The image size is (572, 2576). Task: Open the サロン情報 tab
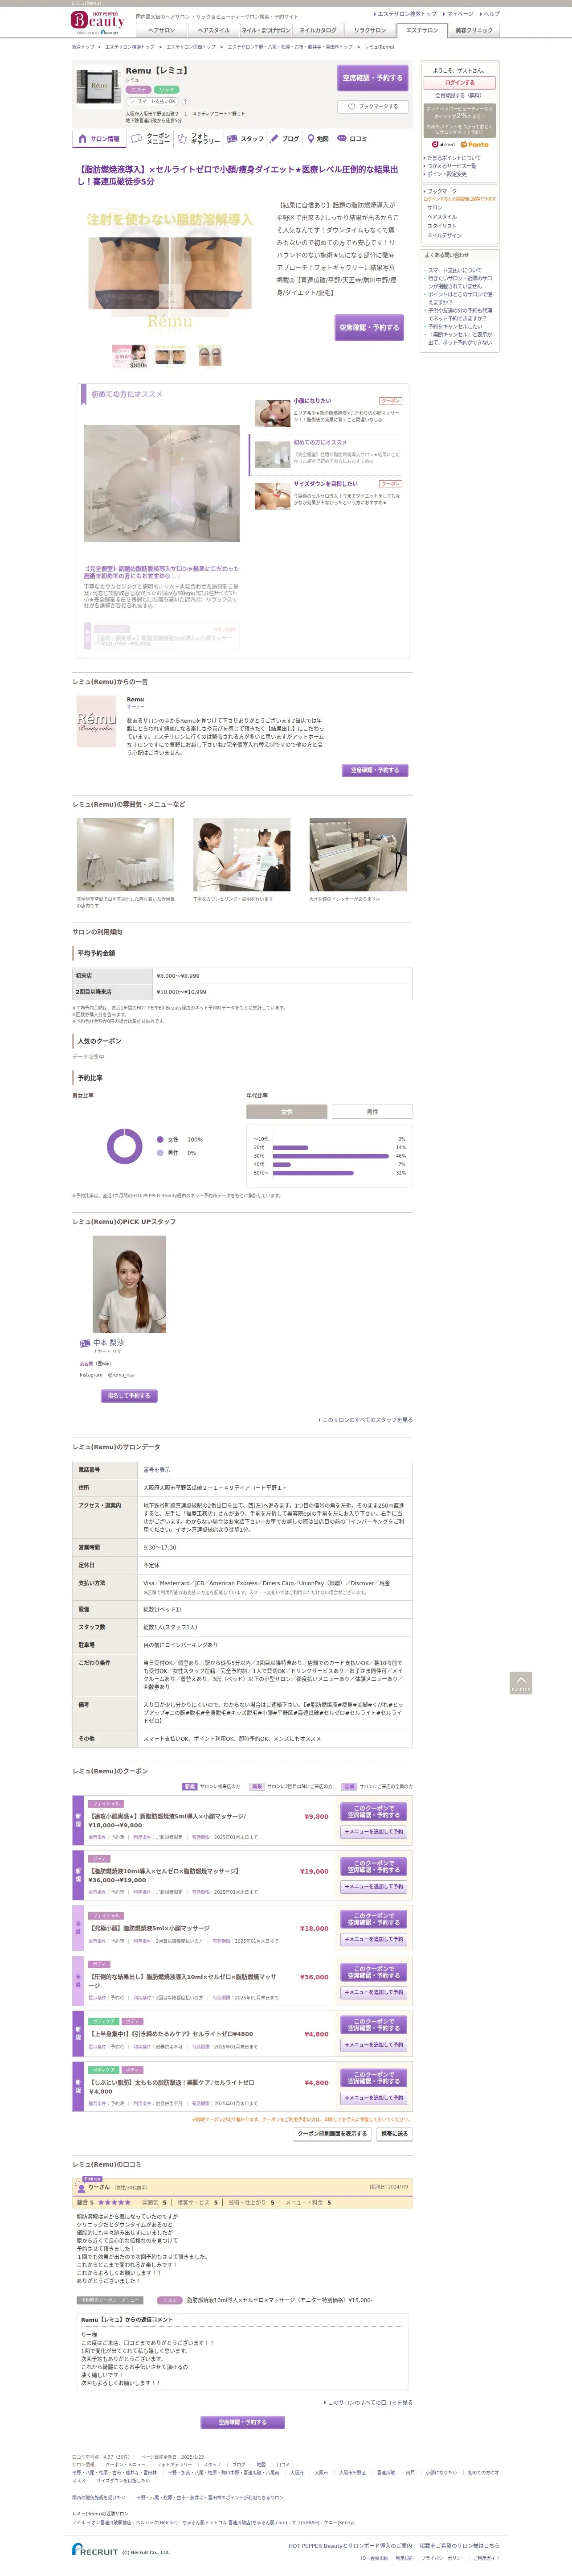(x=99, y=139)
